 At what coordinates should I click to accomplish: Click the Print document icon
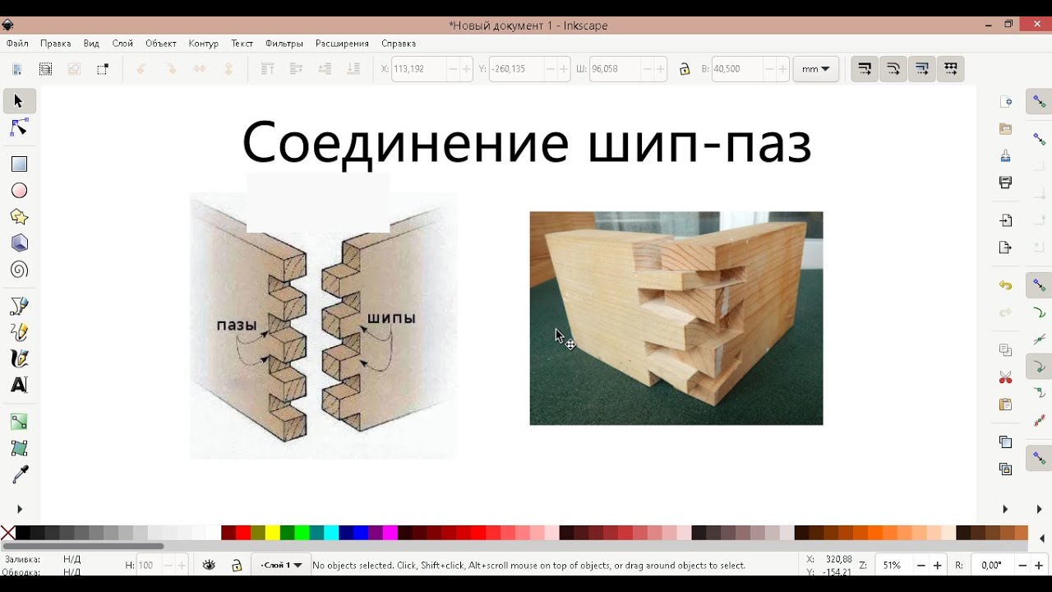point(1005,183)
